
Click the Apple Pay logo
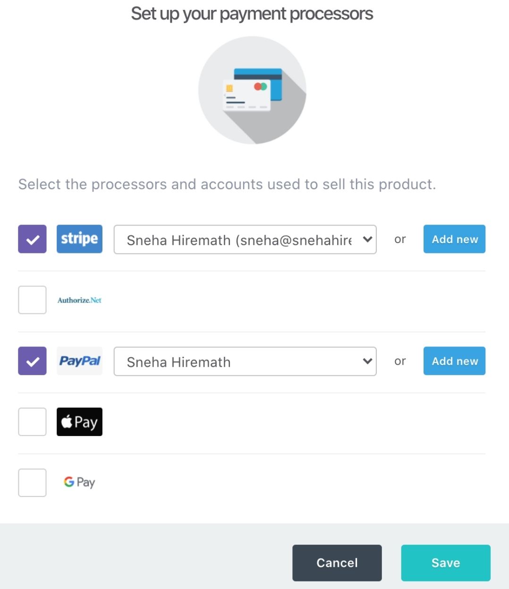point(79,421)
